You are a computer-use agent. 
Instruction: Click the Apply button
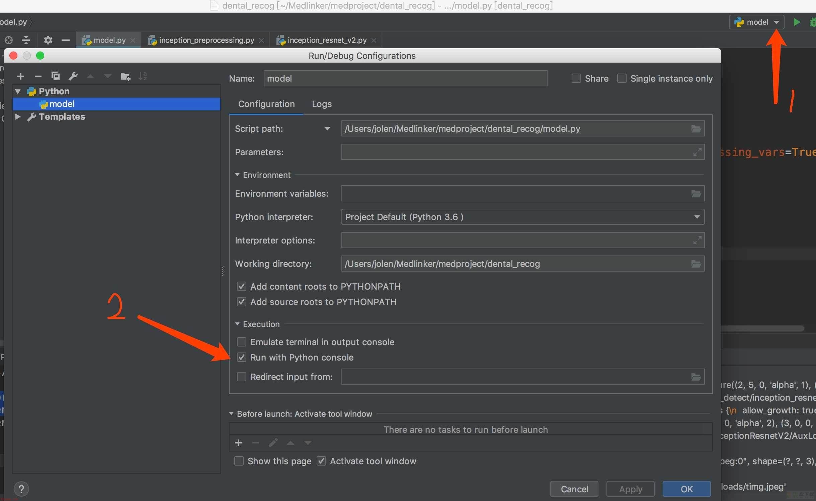(x=631, y=489)
